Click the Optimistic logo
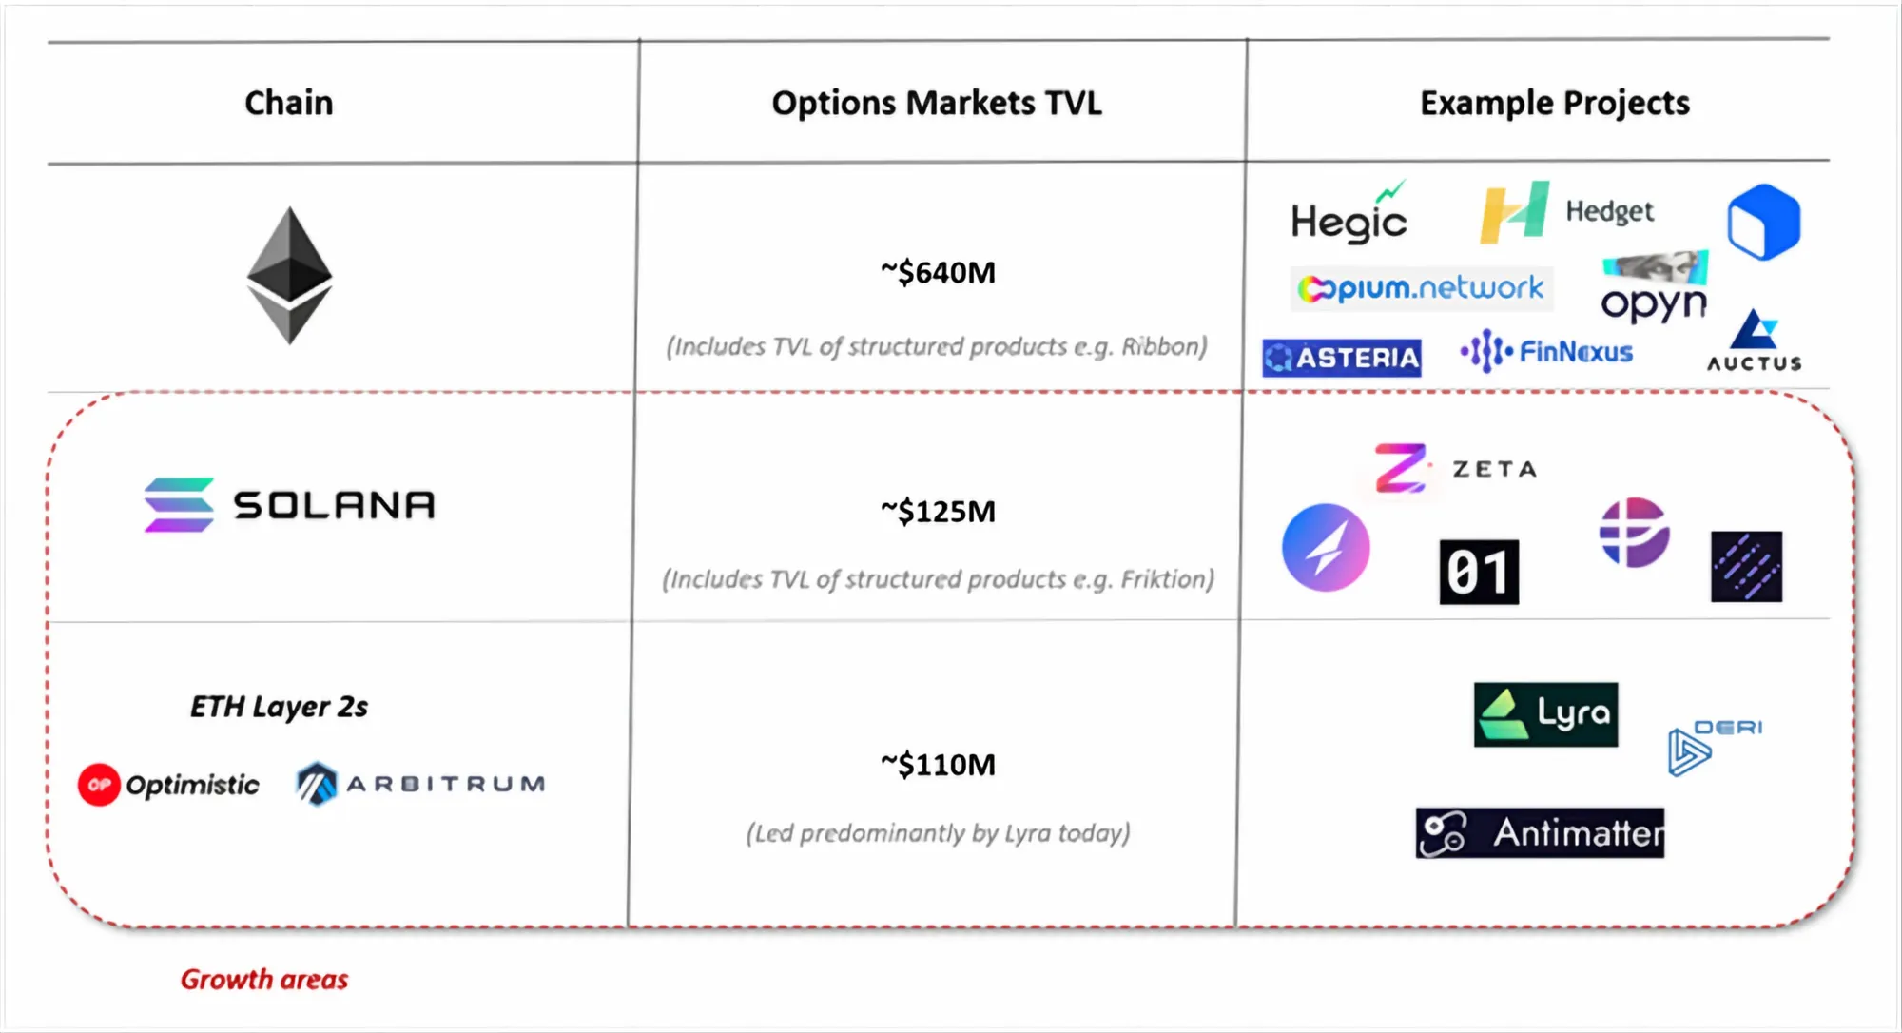 point(168,785)
